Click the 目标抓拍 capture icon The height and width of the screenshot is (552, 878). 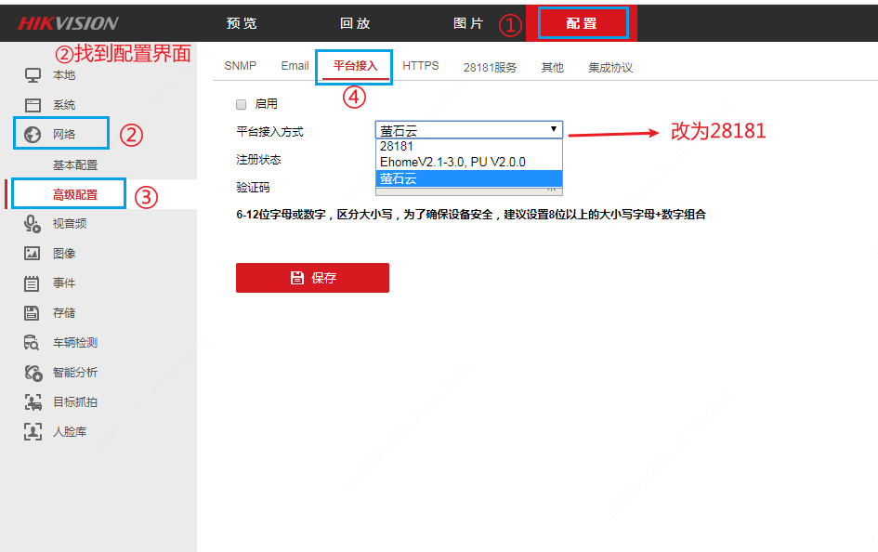pos(33,402)
